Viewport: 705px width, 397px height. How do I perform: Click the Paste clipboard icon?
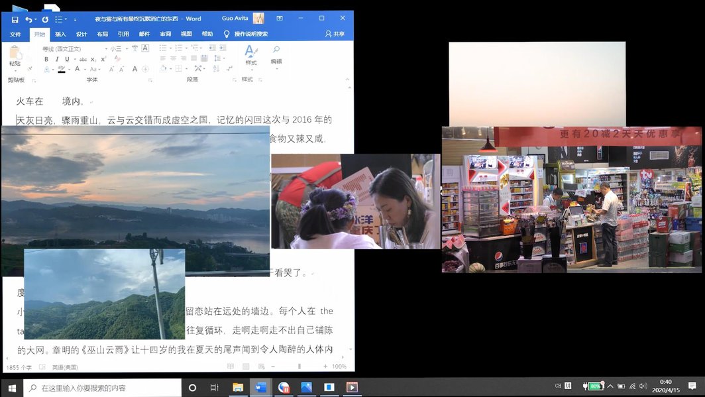[15, 54]
